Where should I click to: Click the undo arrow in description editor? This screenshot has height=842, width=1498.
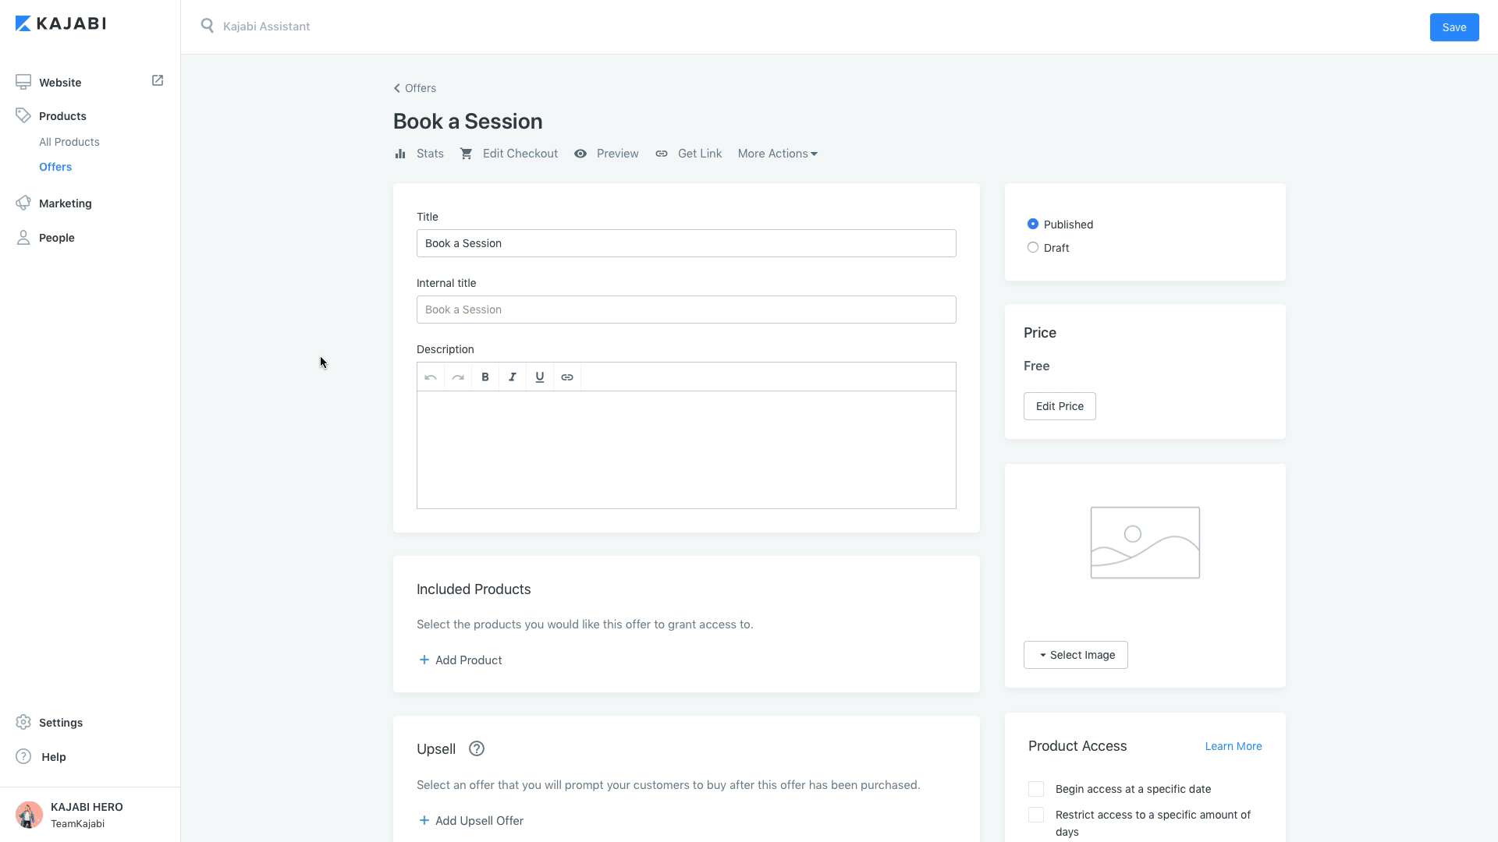pyautogui.click(x=431, y=377)
